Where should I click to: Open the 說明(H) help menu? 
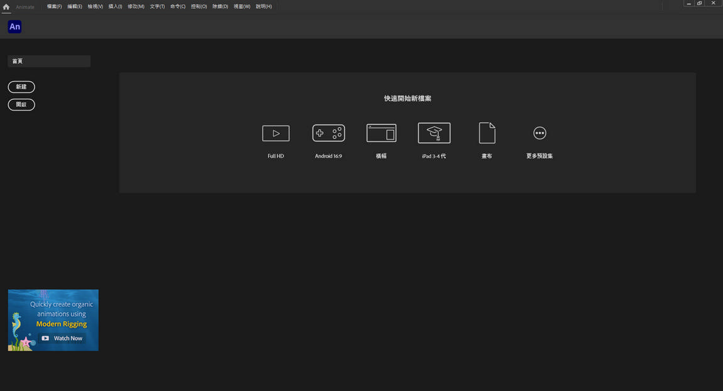263,6
